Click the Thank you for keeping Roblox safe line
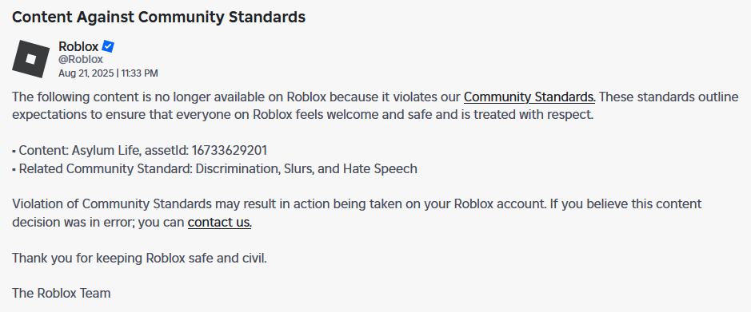 139,259
